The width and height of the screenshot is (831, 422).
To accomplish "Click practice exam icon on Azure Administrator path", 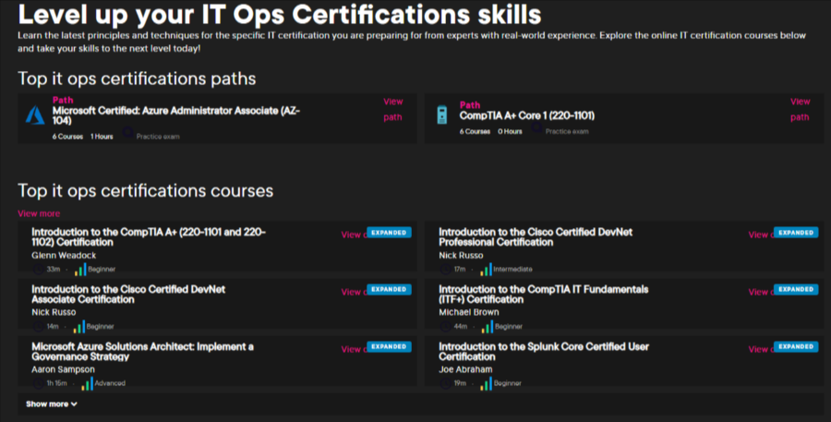I will pos(127,132).
